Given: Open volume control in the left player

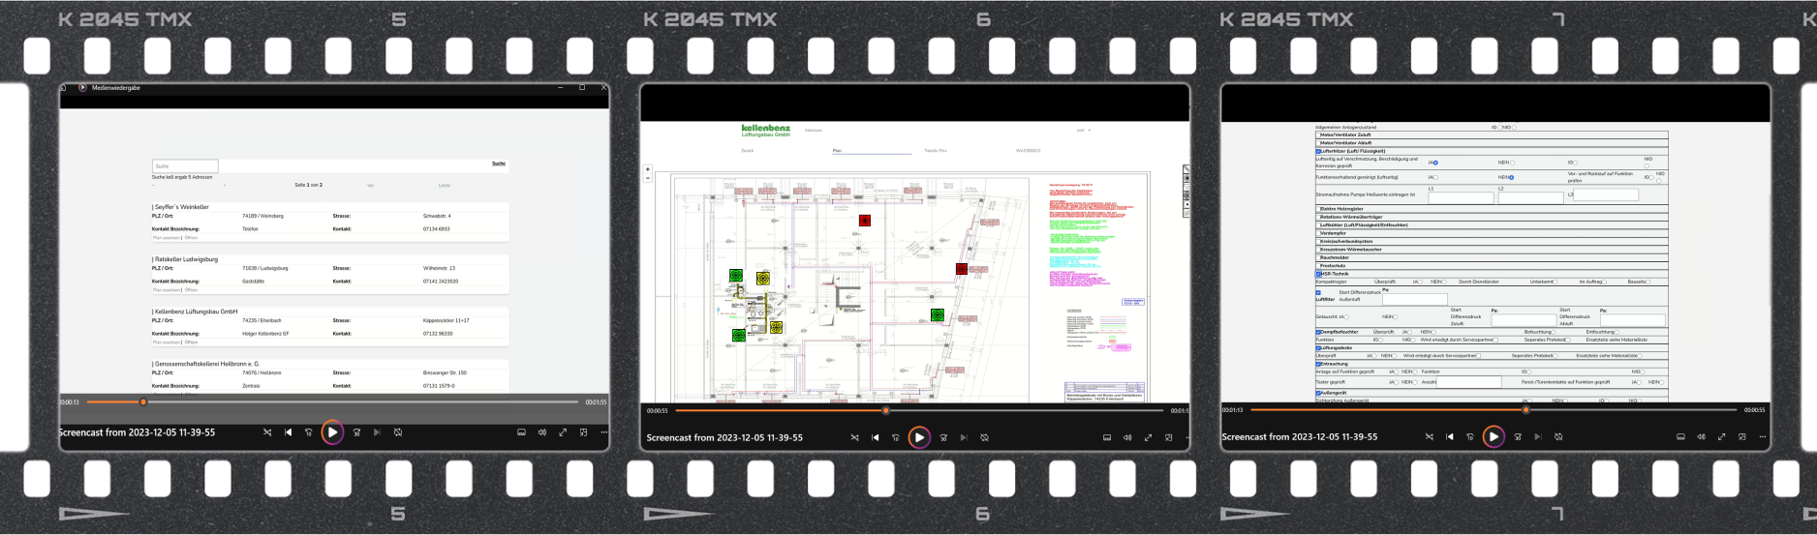Looking at the screenshot, I should click(542, 432).
